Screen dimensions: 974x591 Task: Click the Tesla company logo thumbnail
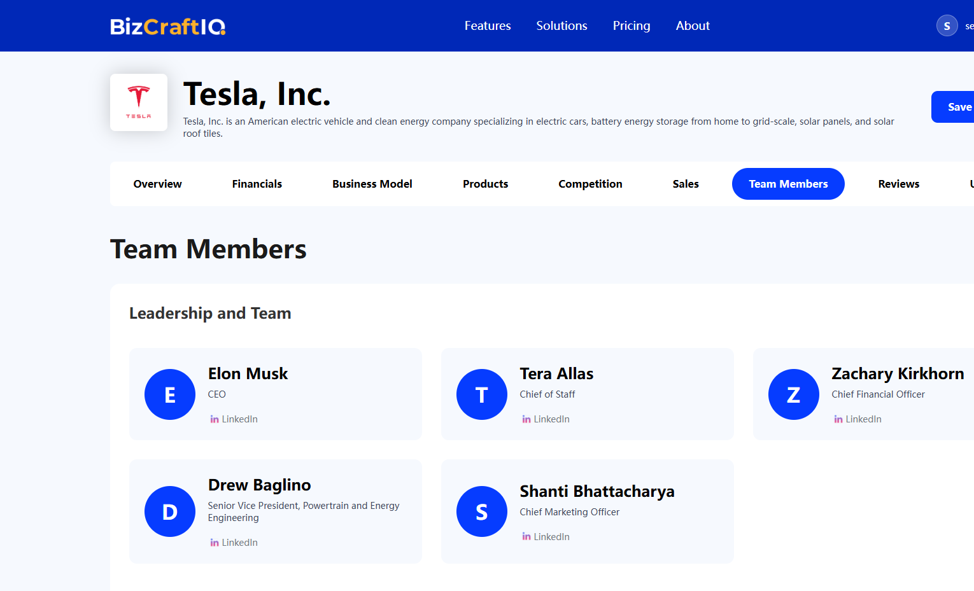(139, 102)
